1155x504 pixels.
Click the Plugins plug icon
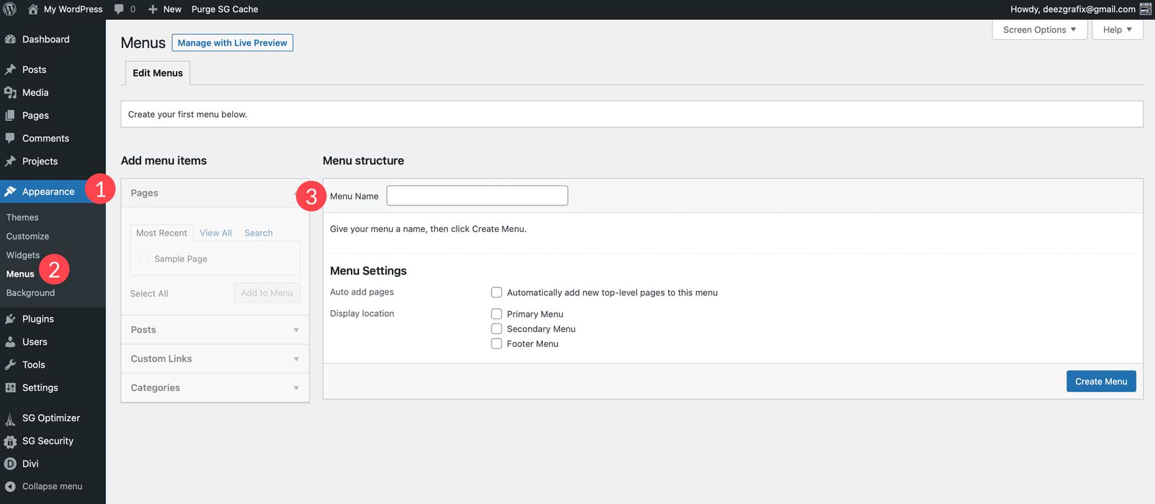(10, 319)
